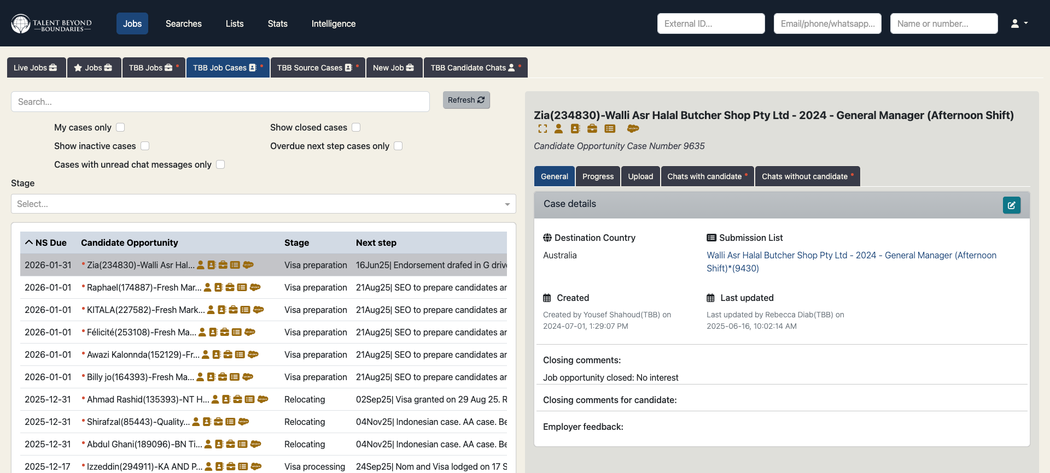The width and height of the screenshot is (1050, 473).
Task: Open Intelligence in the top navigation
Action: click(x=333, y=23)
